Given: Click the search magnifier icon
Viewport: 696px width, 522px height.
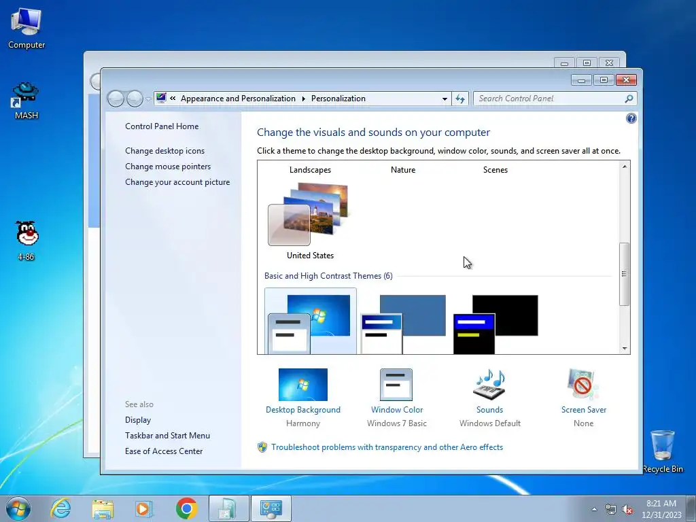Looking at the screenshot, I should tap(629, 99).
